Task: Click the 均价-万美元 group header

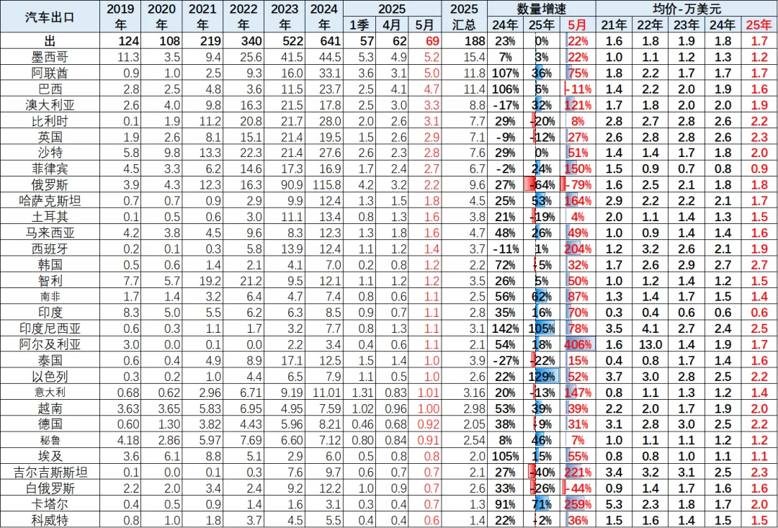Action: [x=687, y=9]
